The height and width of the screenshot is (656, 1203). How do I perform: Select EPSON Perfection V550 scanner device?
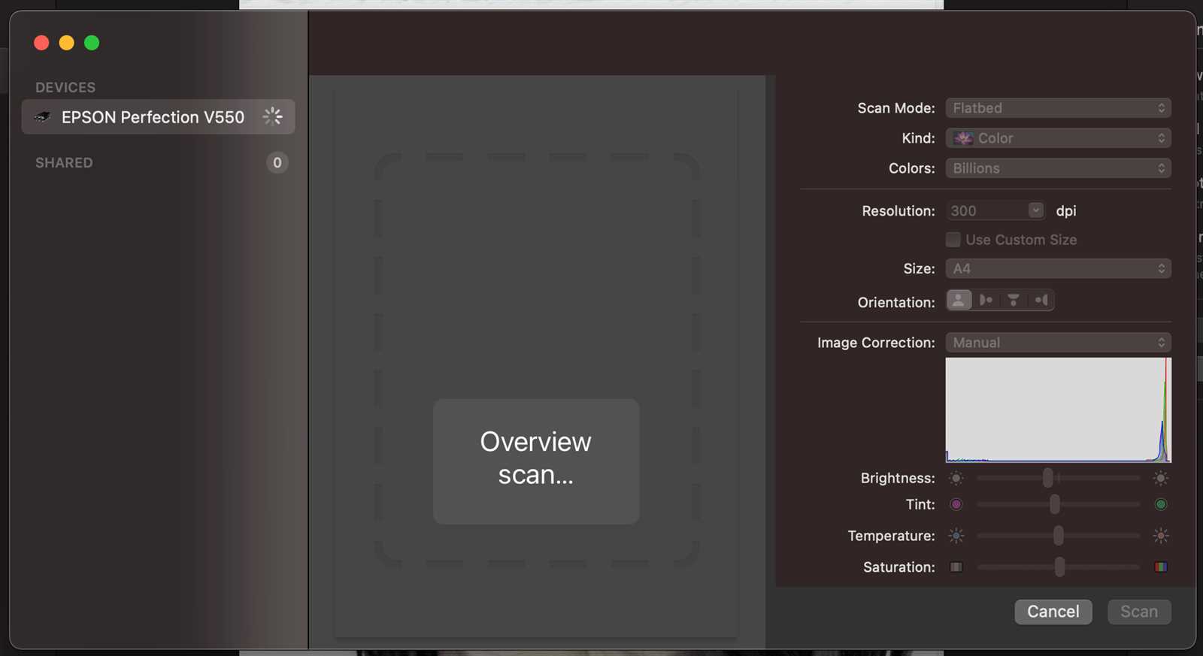158,117
